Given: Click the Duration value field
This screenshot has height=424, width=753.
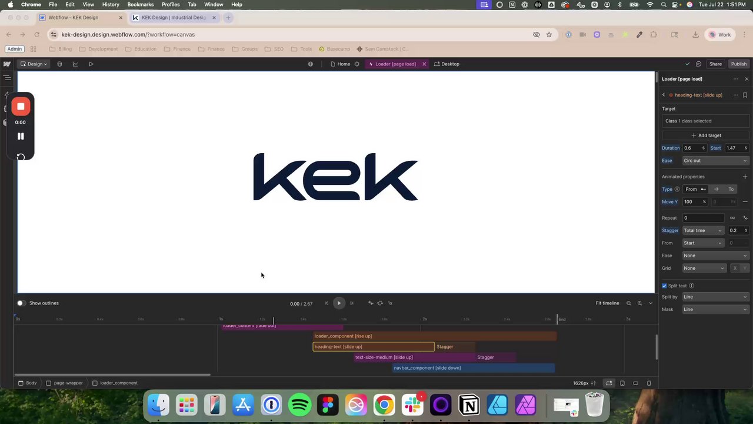Looking at the screenshot, I should point(694,148).
